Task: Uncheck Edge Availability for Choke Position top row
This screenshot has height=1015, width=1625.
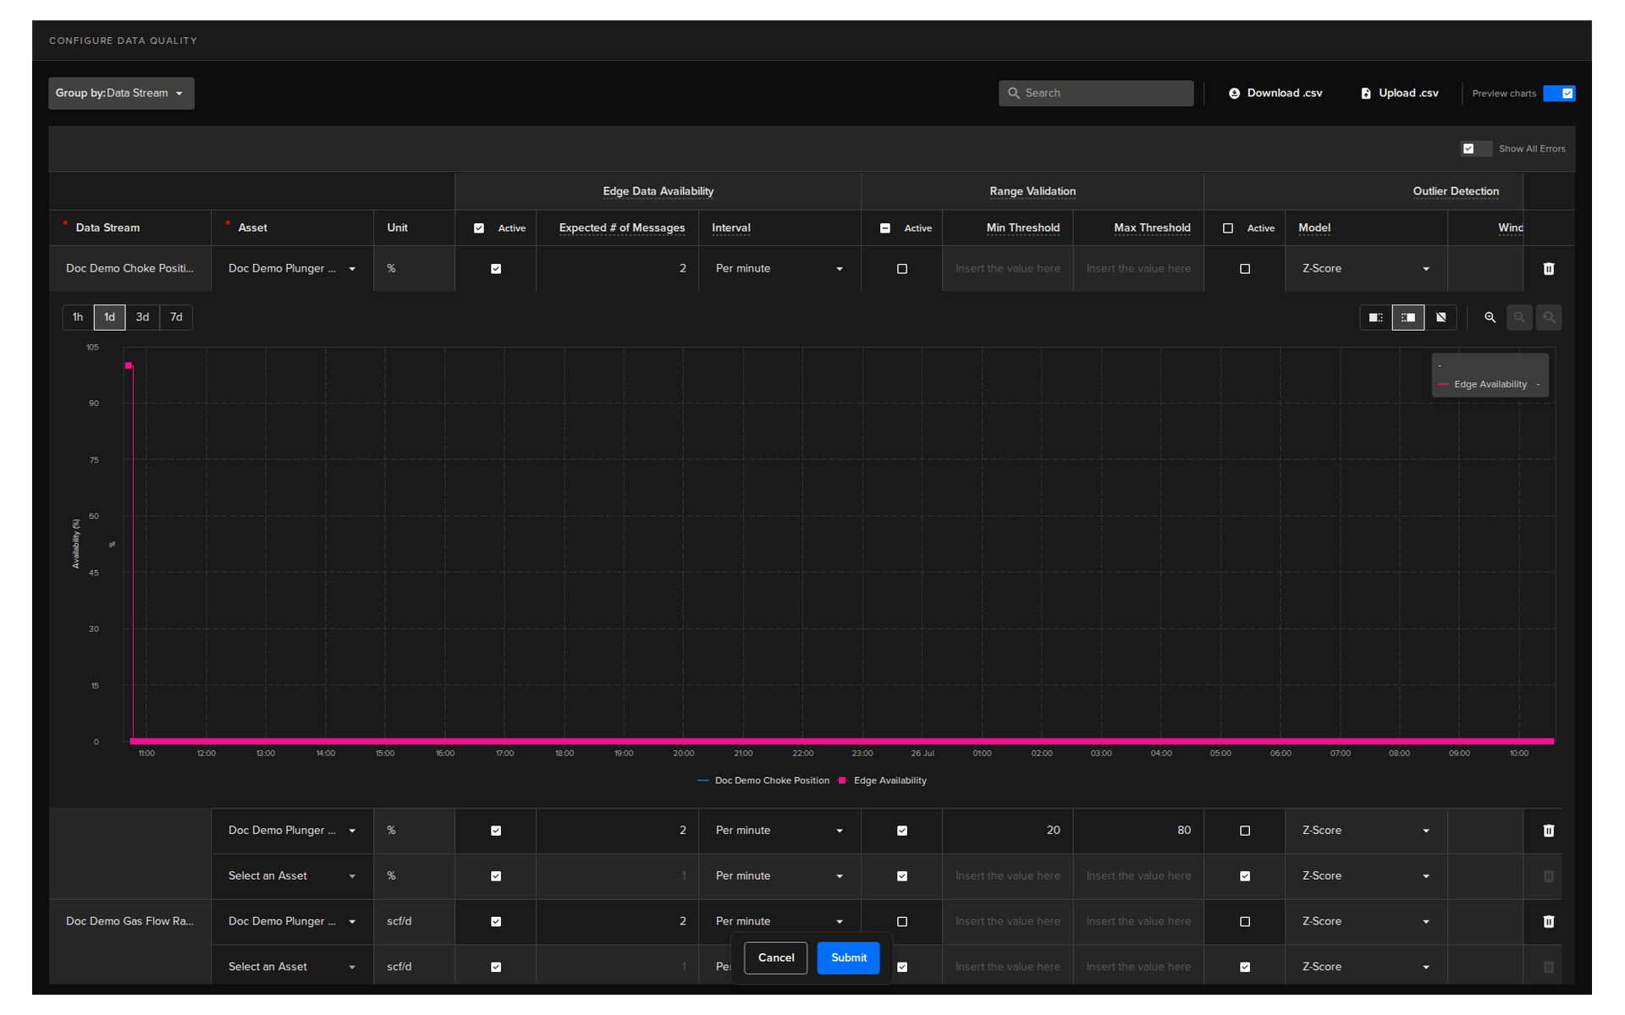Action: (496, 269)
